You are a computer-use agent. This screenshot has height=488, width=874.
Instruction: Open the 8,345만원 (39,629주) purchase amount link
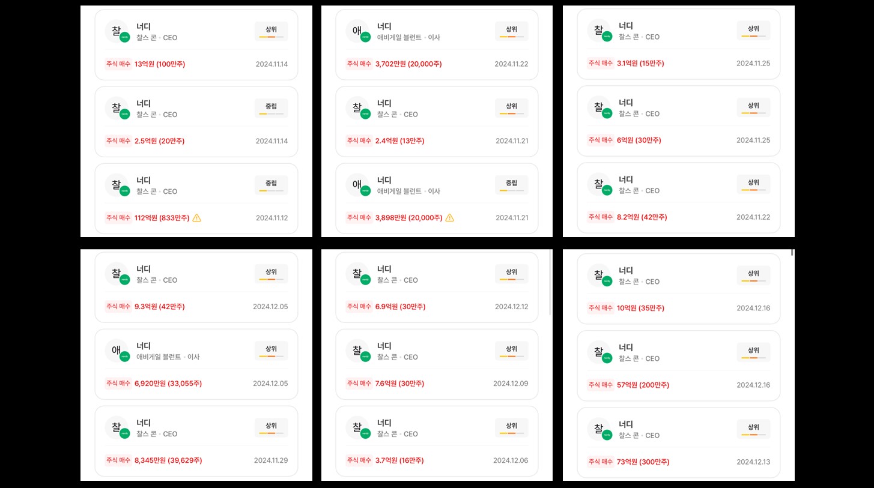(x=168, y=460)
